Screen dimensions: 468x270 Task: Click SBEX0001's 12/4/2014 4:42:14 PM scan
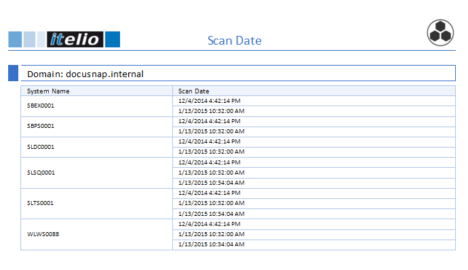tap(209, 101)
